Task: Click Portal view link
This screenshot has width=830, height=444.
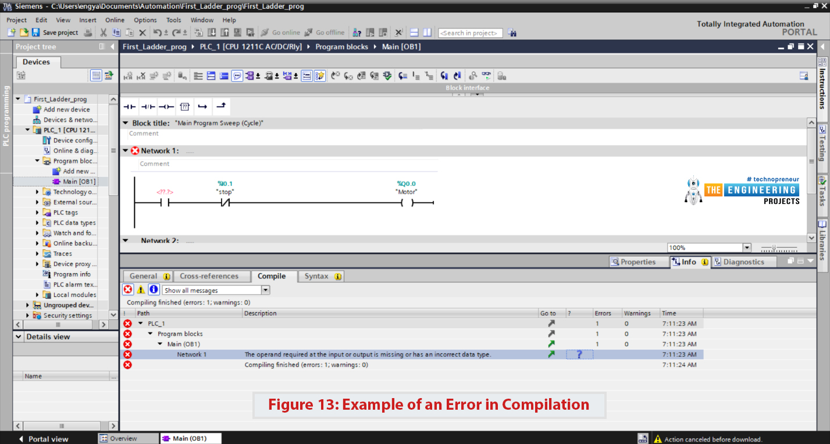Action: 43,439
